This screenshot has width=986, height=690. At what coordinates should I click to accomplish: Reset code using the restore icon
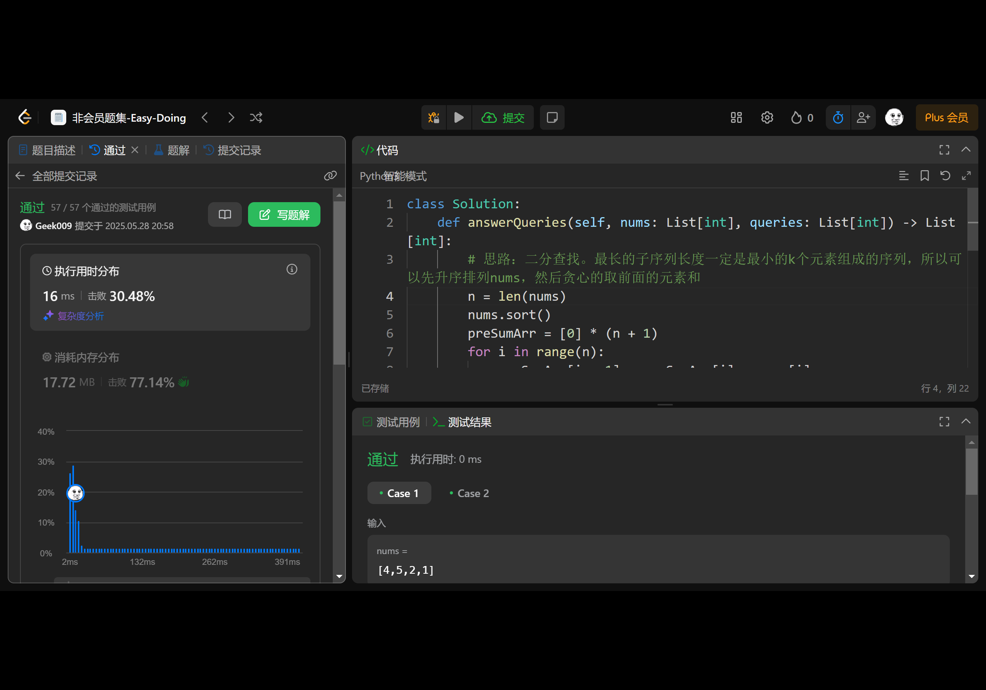click(946, 176)
